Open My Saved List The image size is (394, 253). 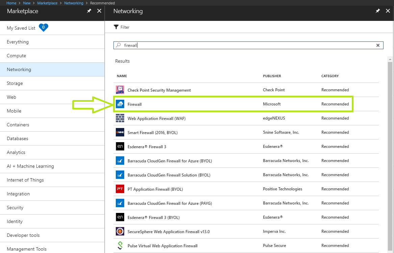point(52,28)
